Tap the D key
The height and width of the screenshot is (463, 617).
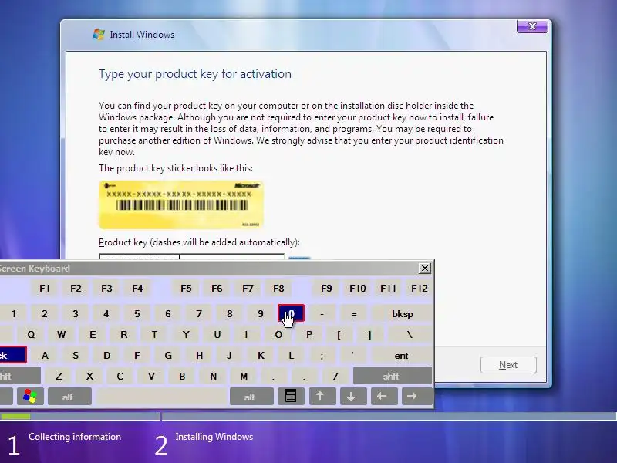click(x=106, y=356)
